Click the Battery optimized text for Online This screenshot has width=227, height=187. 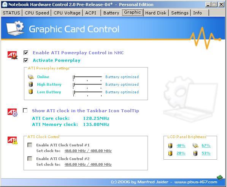click(122, 77)
